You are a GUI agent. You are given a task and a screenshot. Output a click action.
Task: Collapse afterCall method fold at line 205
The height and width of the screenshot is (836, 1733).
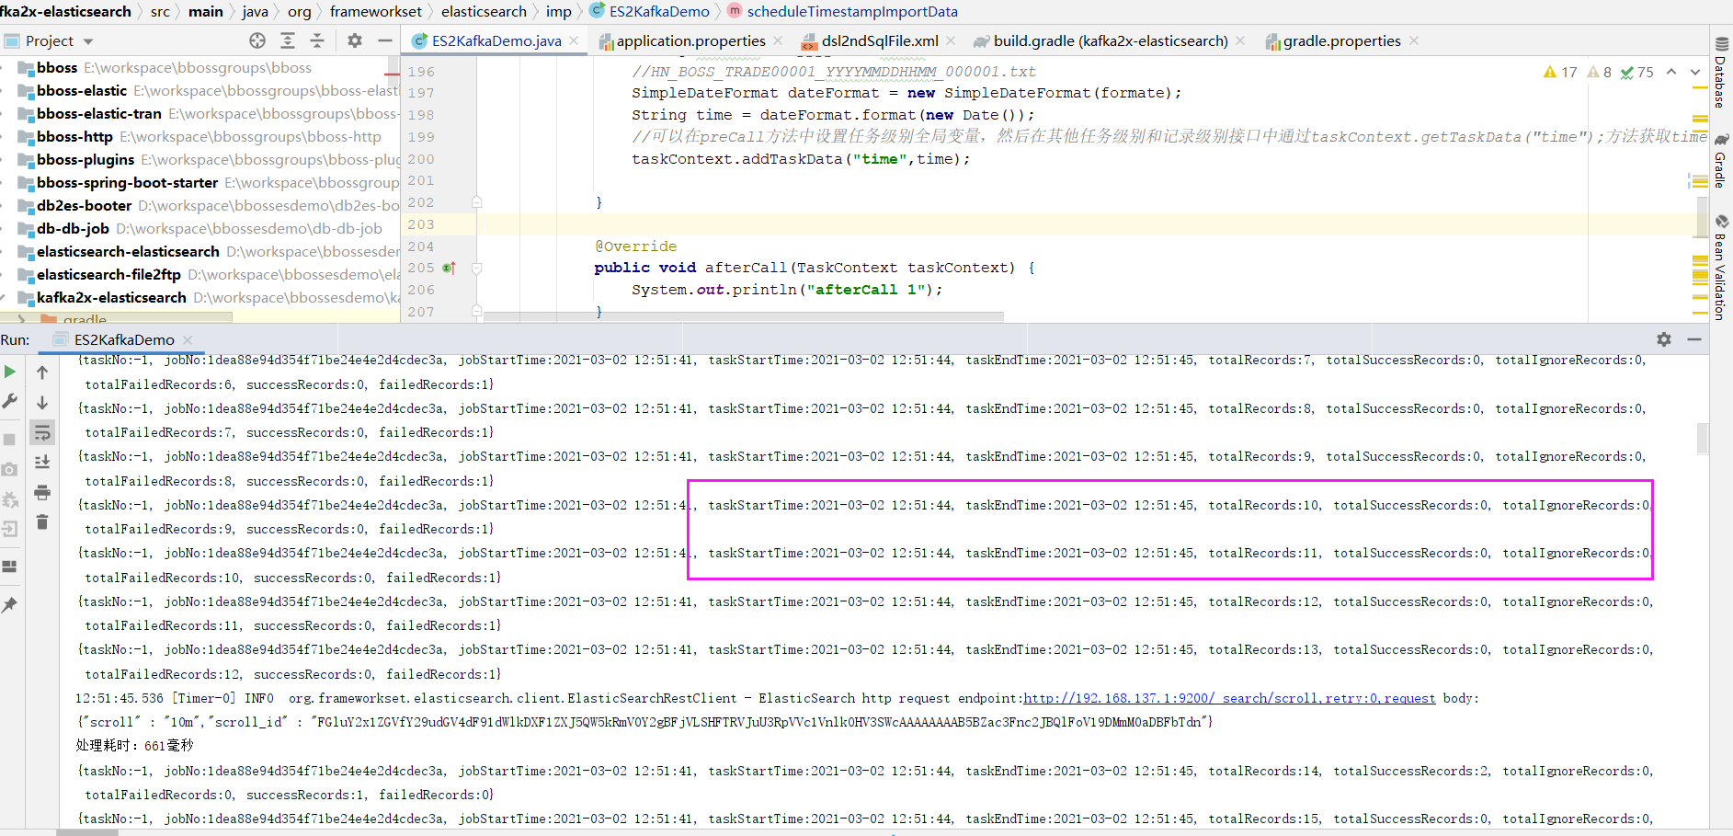point(476,268)
